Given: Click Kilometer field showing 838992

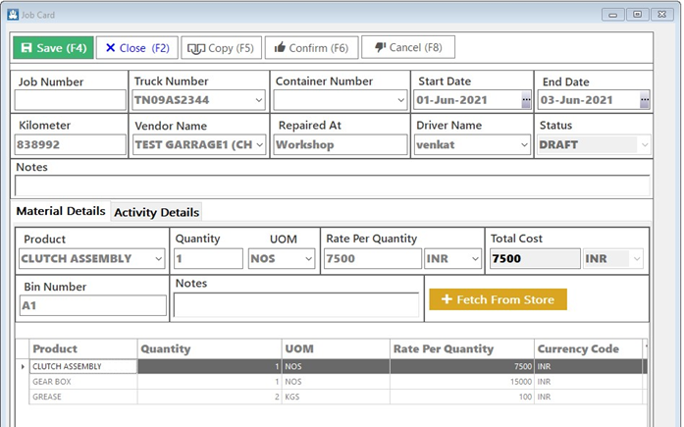Looking at the screenshot, I should [x=71, y=145].
